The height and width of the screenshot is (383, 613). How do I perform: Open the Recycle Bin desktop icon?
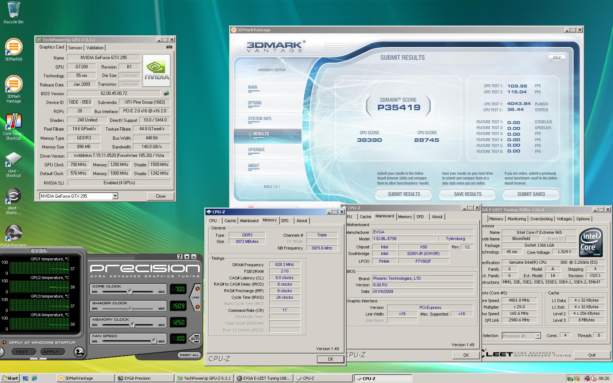14,13
